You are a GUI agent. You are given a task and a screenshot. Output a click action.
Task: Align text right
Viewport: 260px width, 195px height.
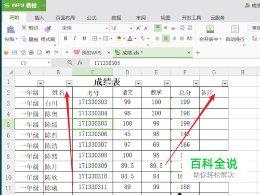click(x=174, y=38)
